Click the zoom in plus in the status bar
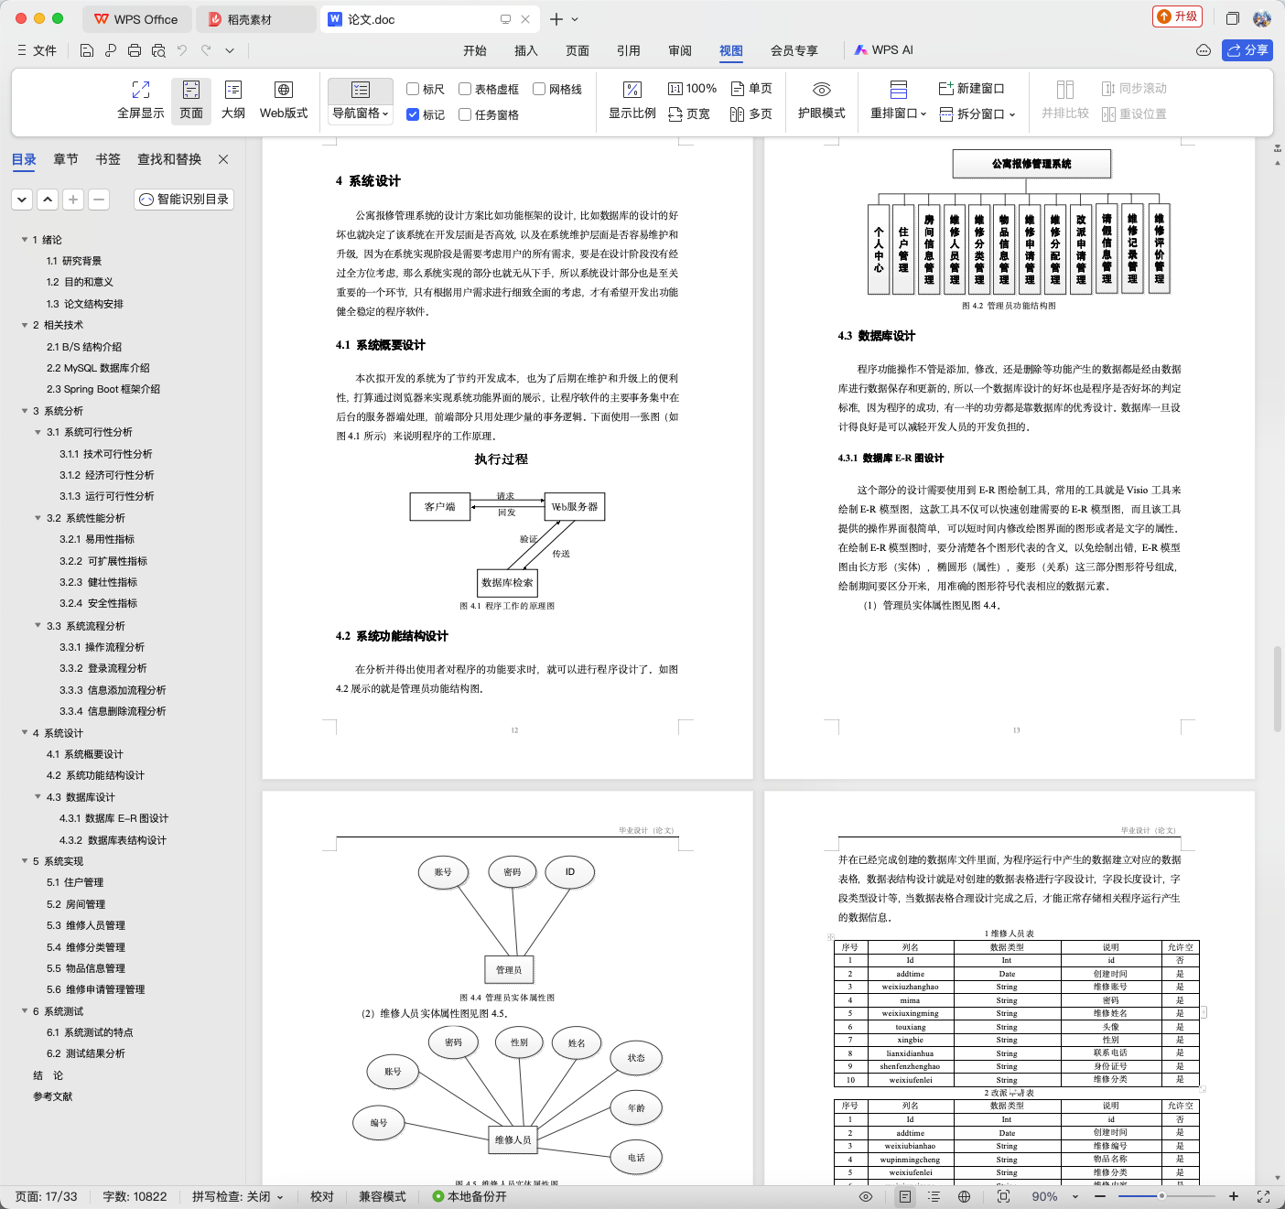The width and height of the screenshot is (1285, 1209). [1234, 1196]
